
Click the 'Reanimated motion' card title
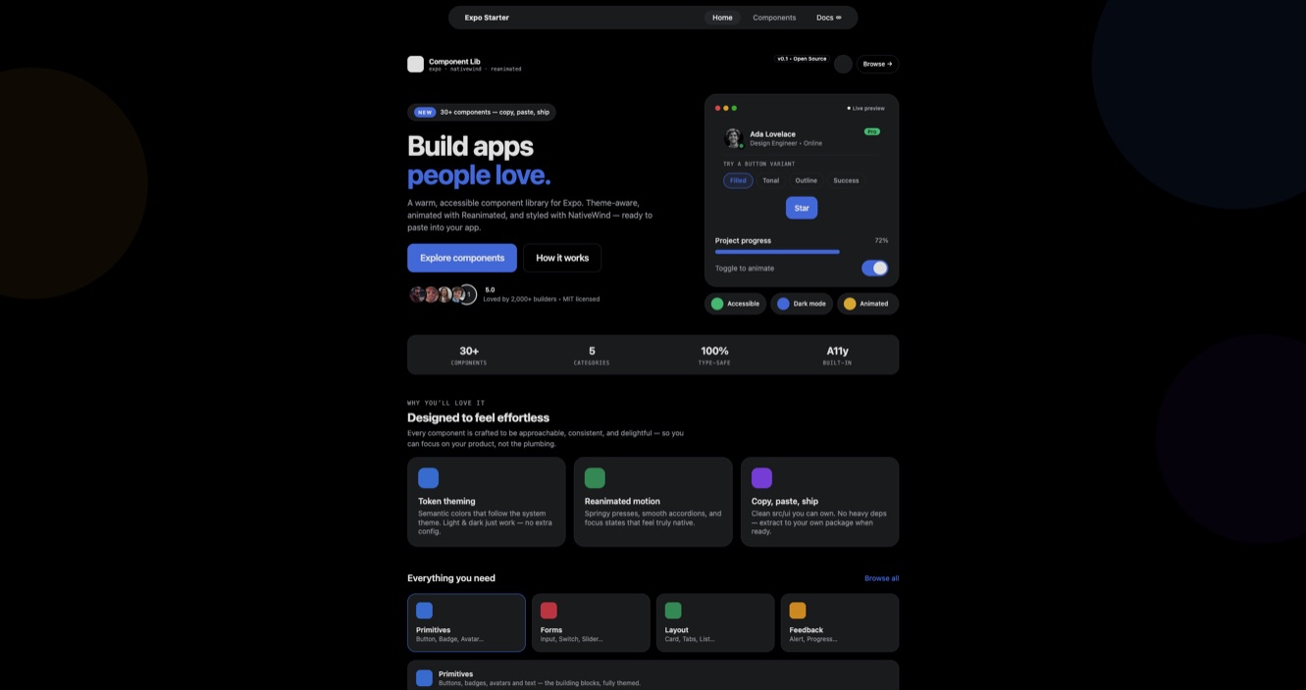point(622,501)
